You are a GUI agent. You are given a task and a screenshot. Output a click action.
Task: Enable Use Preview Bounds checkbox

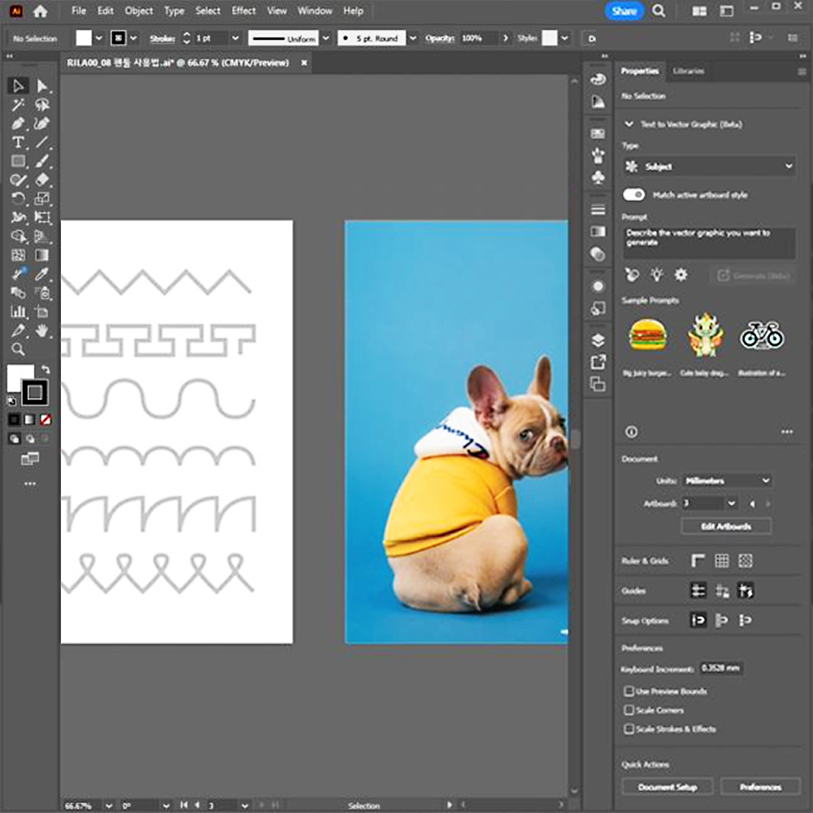pyautogui.click(x=628, y=691)
